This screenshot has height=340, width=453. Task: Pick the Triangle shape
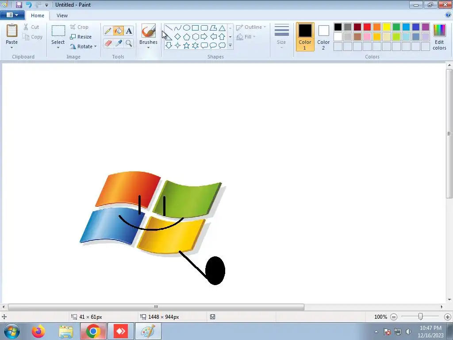tap(222, 28)
